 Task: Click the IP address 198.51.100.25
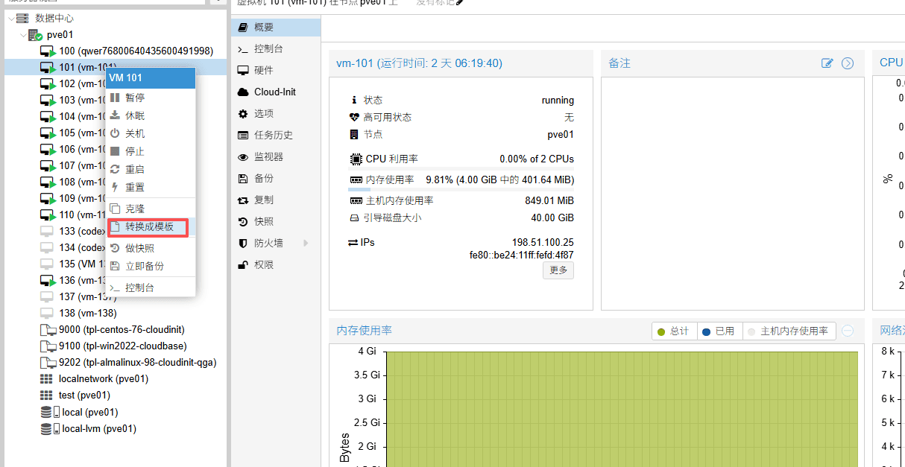click(543, 243)
